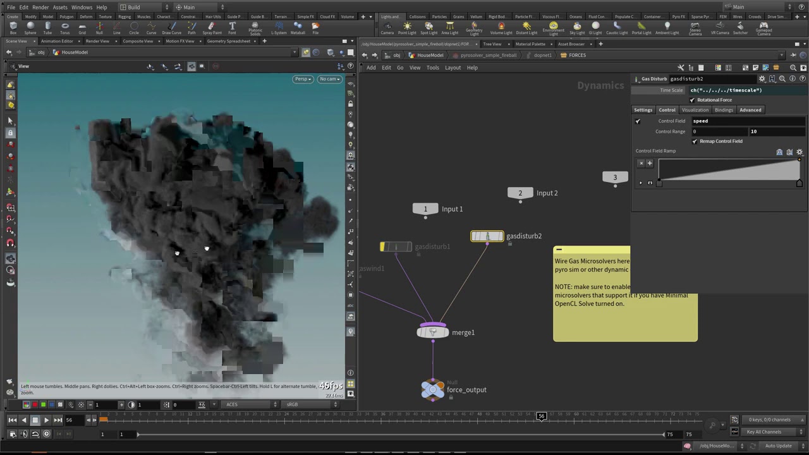Screen dimensions: 809x455
Task: Open the Persp viewport dropdown
Action: click(x=303, y=79)
